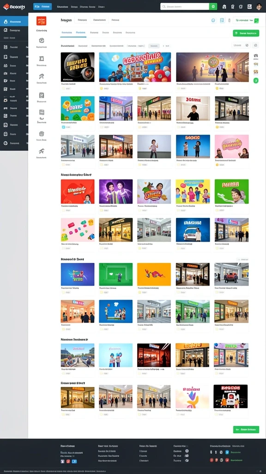Open the purple thumbnail with two cartoon characters
Screen dimensions: 266x474
pos(116,191)
